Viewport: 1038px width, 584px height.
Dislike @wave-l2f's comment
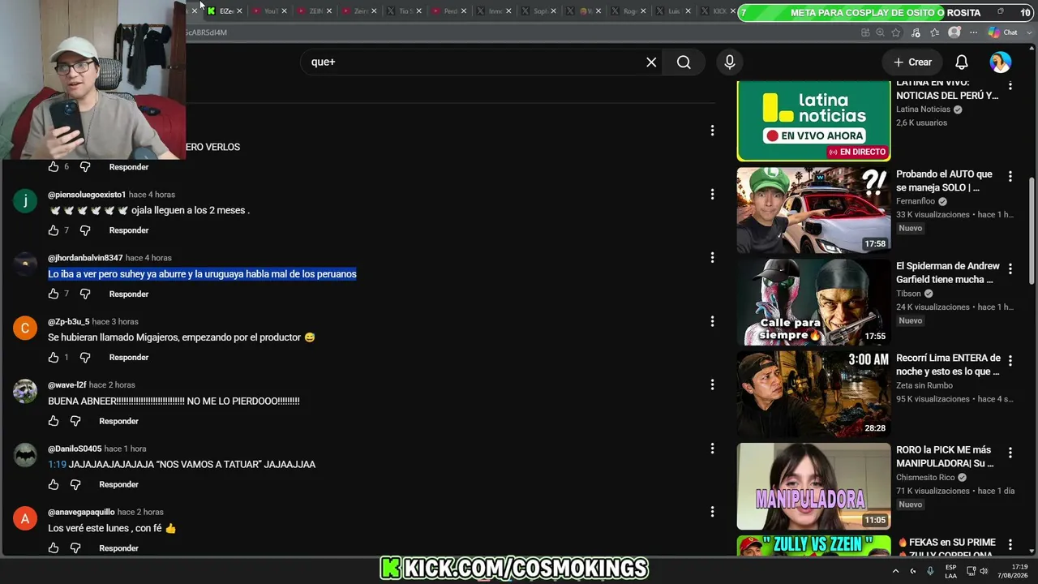pyautogui.click(x=75, y=421)
